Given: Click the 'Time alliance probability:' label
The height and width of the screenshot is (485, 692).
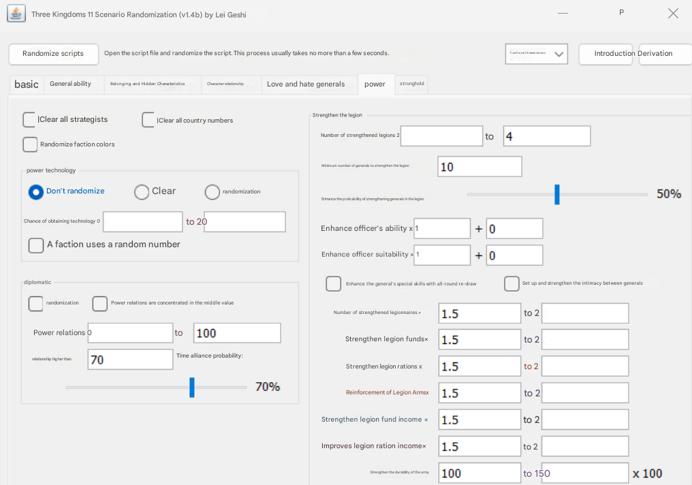Looking at the screenshot, I should coord(210,356).
